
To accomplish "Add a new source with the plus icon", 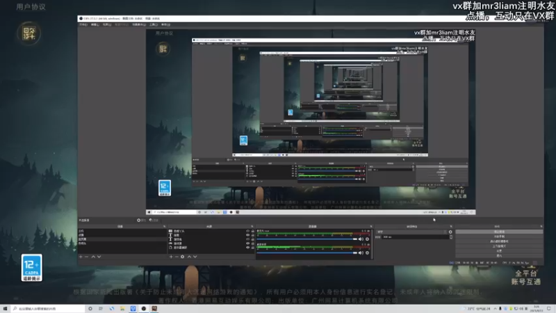I will point(171,257).
